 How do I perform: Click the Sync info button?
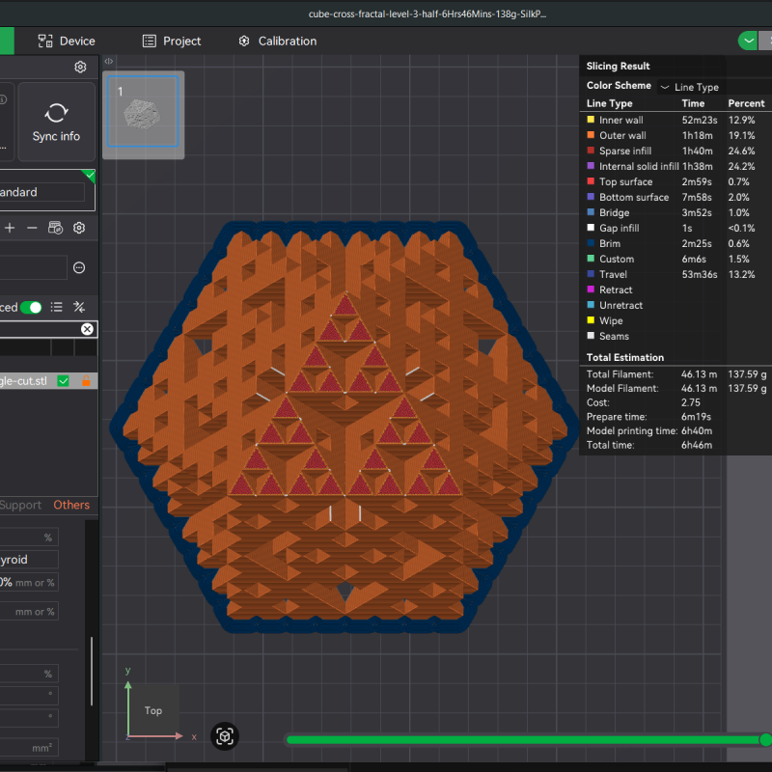coord(56,121)
